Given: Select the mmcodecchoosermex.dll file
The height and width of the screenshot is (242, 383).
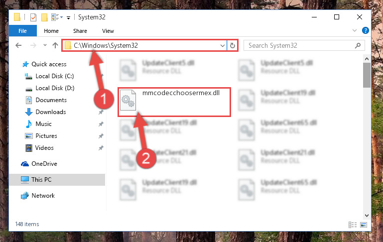Looking at the screenshot, I should coord(174,102).
